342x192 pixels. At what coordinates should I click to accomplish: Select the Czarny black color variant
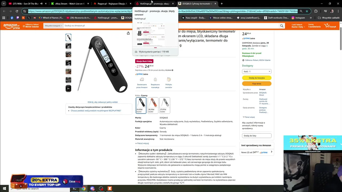point(141,105)
